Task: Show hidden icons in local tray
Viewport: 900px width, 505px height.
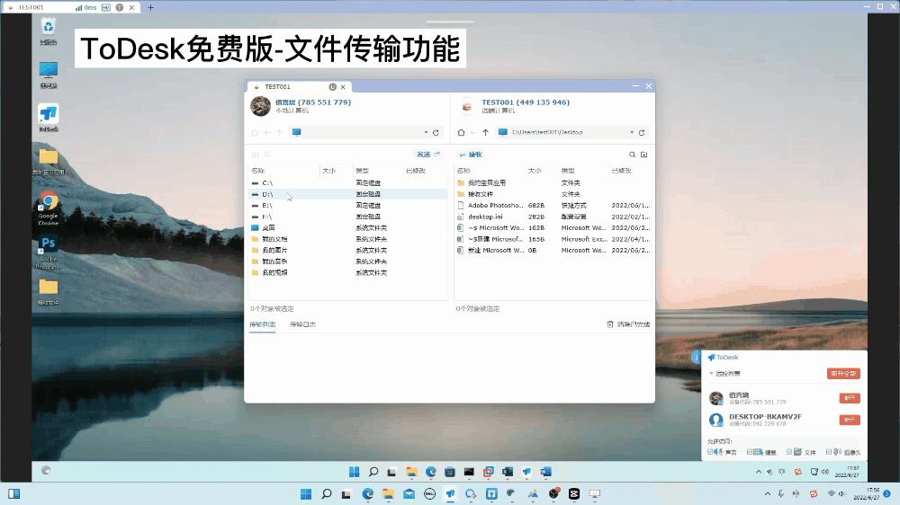Action: (x=768, y=493)
